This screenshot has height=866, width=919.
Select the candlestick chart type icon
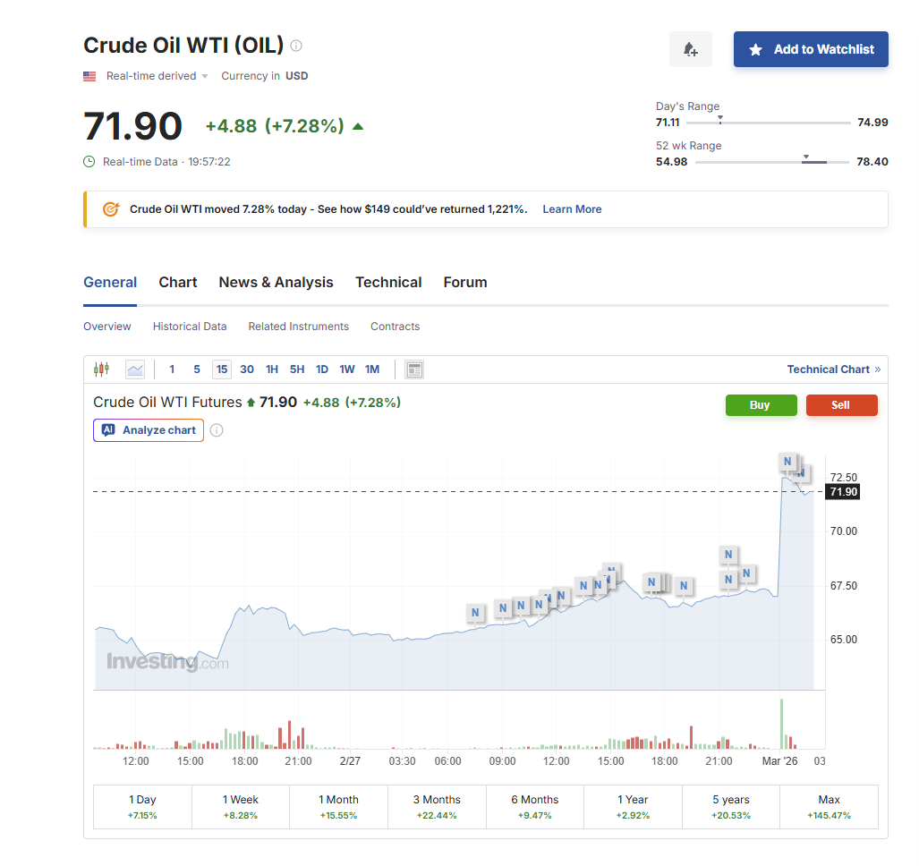101,369
